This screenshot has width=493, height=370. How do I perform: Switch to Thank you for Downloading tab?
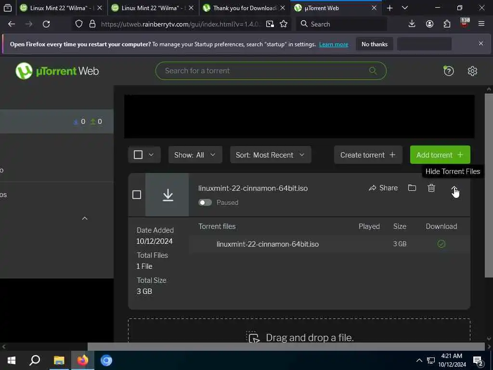click(245, 8)
